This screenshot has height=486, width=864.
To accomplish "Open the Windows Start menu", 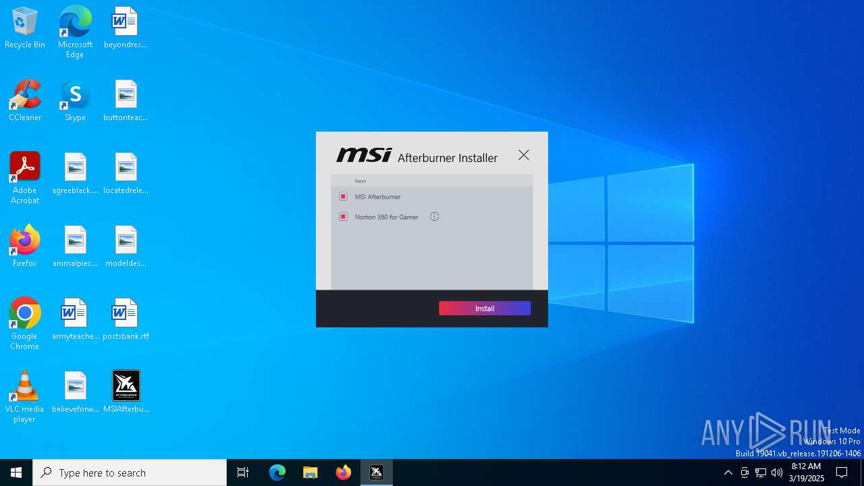I will click(16, 473).
